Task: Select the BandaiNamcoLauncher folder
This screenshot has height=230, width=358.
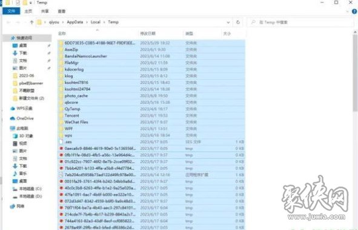Action: [x=151, y=56]
